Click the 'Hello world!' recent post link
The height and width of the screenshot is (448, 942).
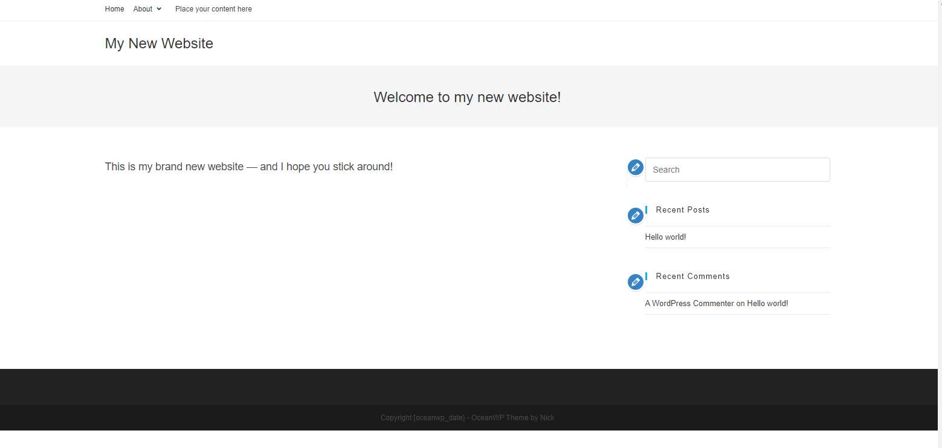coord(665,237)
